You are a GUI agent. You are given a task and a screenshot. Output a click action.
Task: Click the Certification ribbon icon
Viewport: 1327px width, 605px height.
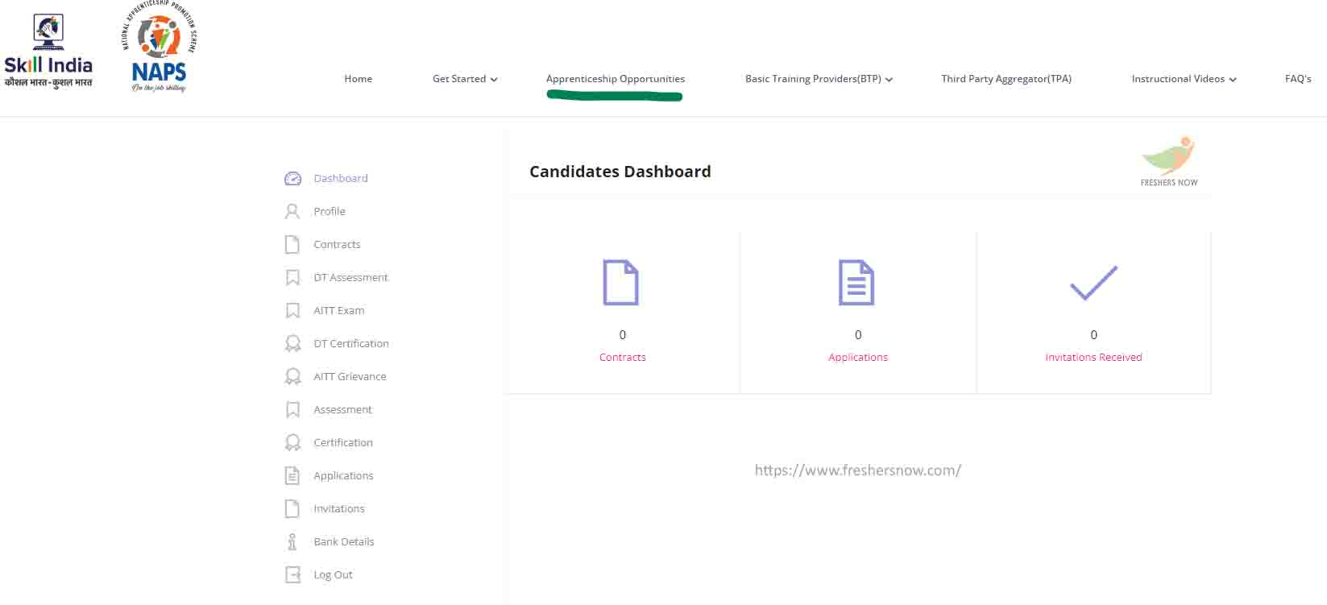point(292,443)
